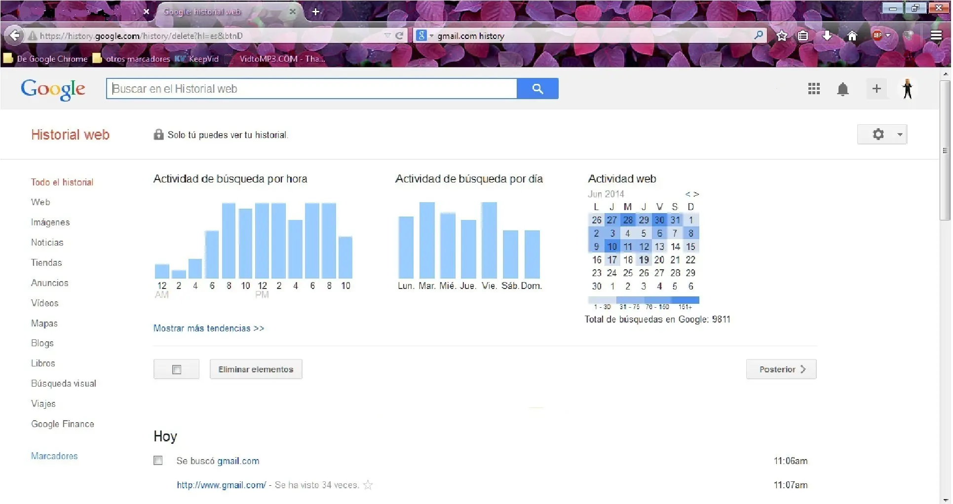The width and height of the screenshot is (953, 504).
Task: Open the bookmarks list icon in the toolbar
Action: 803,36
